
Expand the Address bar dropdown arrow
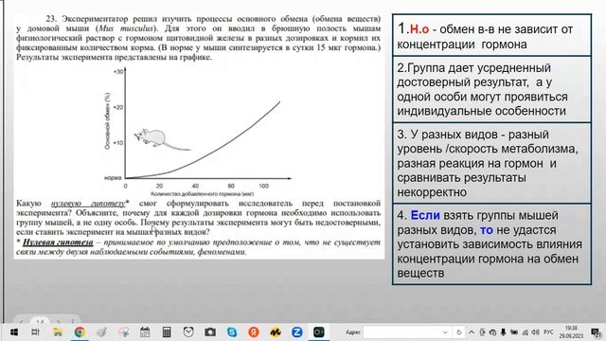[445, 332]
